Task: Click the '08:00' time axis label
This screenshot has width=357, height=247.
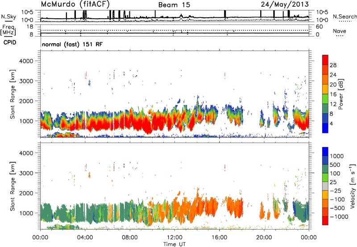Action: click(x=130, y=238)
